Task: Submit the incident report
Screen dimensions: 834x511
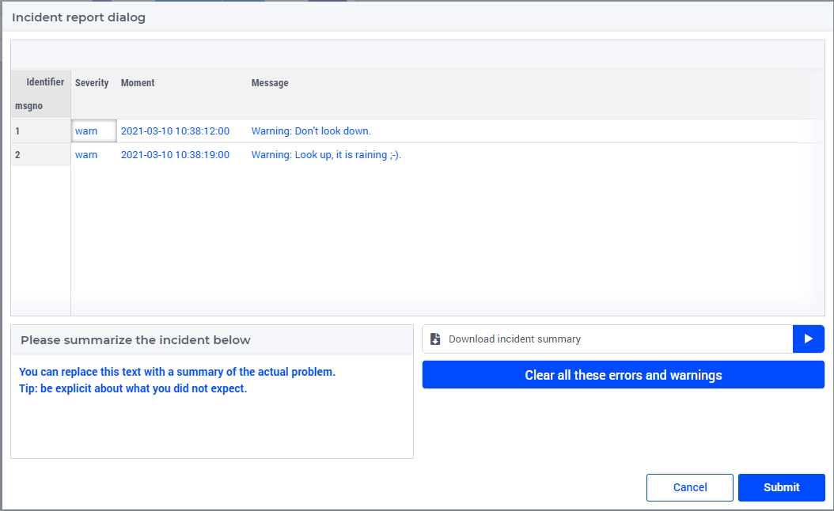Action: pyautogui.click(x=781, y=487)
